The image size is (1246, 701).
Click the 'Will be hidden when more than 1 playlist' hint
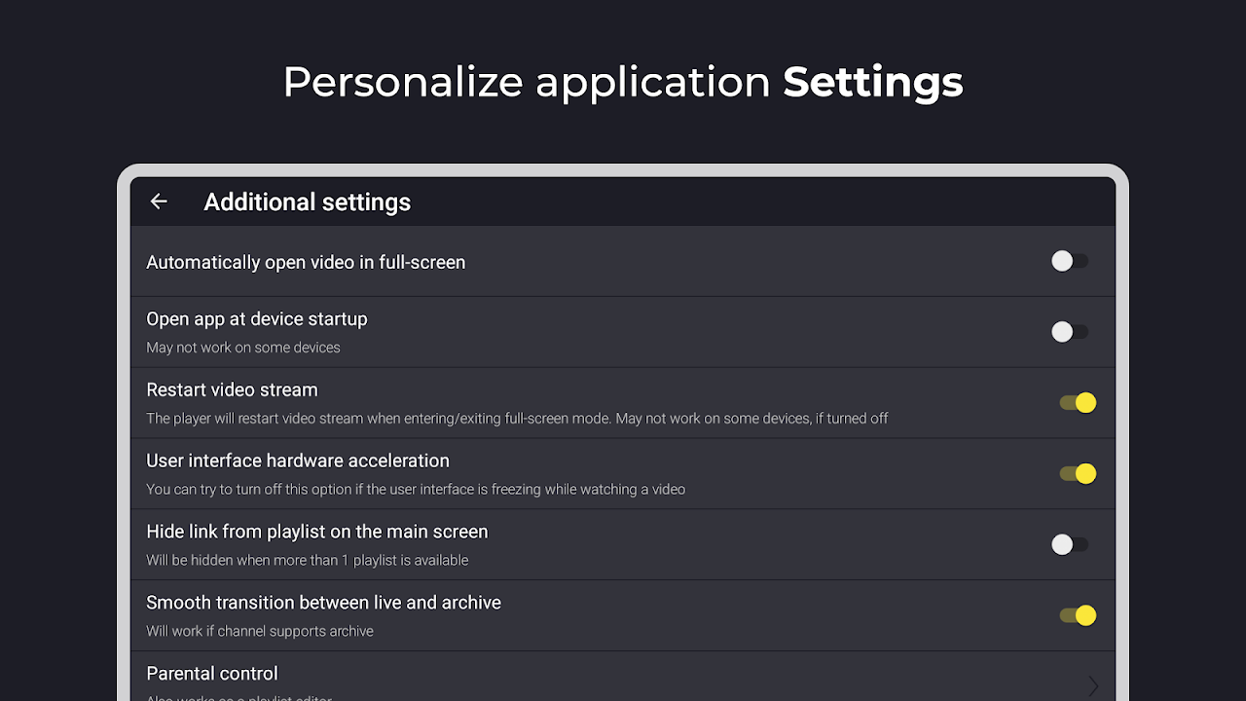point(308,560)
